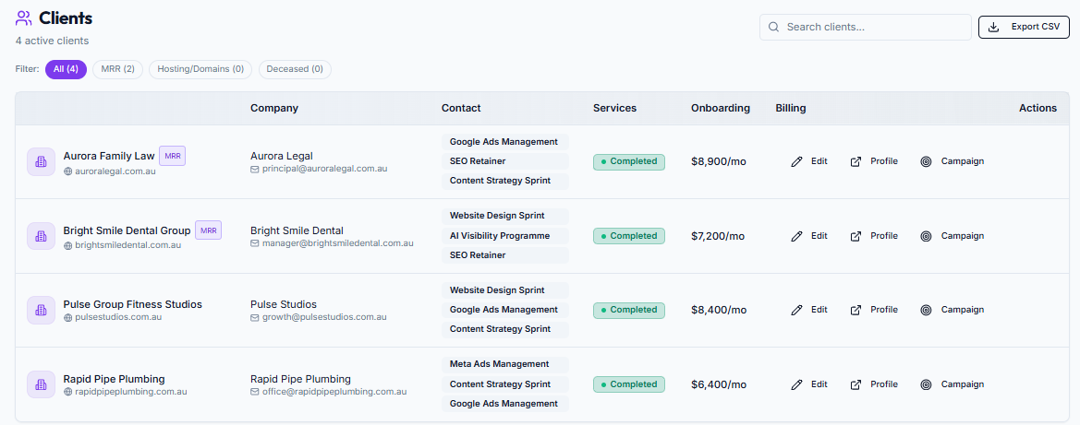Viewport: 1080px width, 425px height.
Task: Click the Campaign label for Pulse Group Fitness Studios
Action: click(963, 310)
